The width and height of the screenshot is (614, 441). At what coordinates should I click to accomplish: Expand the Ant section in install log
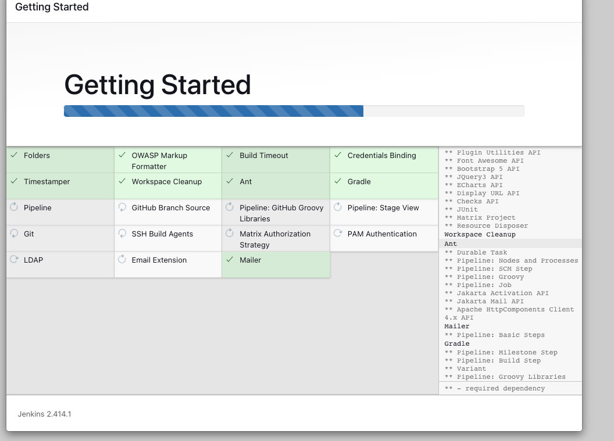[450, 243]
